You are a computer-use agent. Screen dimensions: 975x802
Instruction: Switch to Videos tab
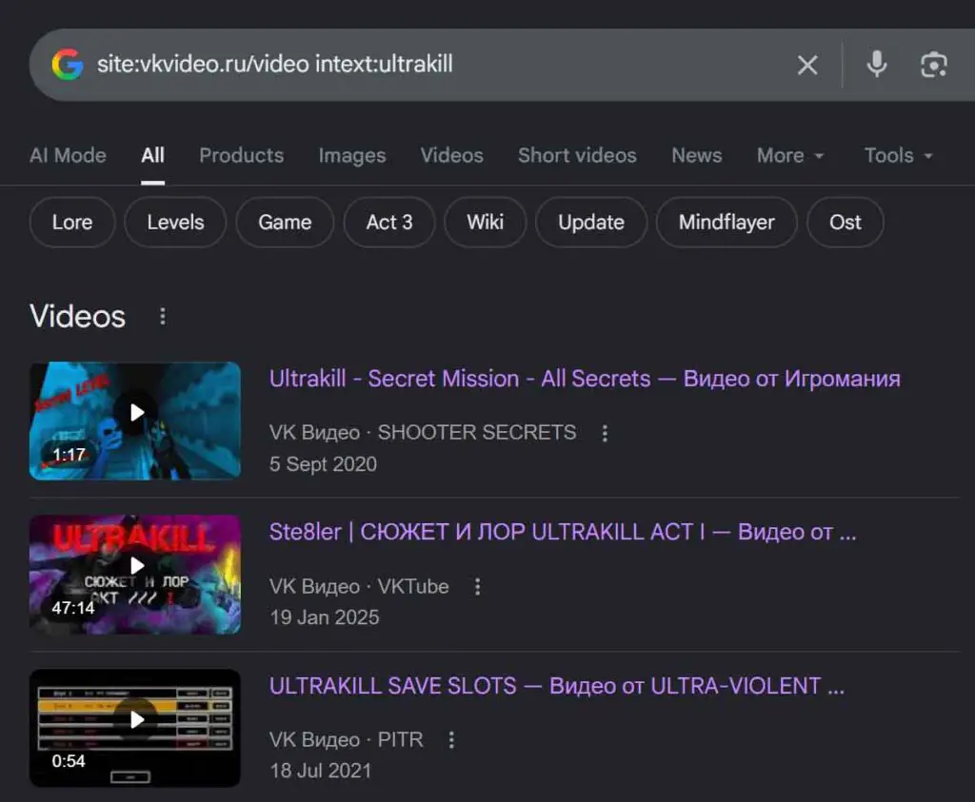[x=451, y=155]
